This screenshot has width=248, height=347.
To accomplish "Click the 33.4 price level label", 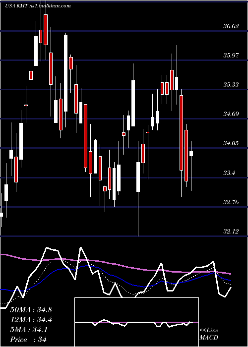I will click(x=229, y=173).
